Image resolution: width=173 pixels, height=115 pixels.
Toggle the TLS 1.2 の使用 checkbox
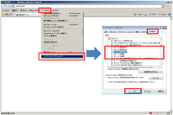pyautogui.click(x=112, y=56)
